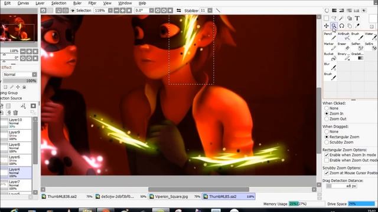Toggle the Selection show checkbox in toolbar

pos(73,11)
